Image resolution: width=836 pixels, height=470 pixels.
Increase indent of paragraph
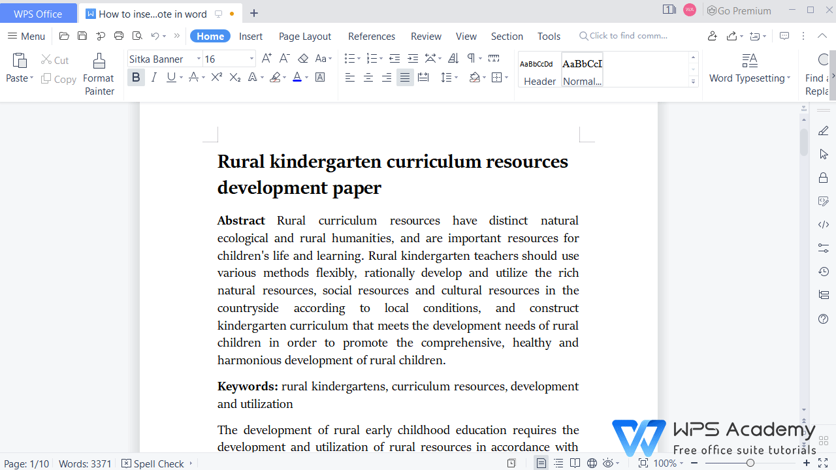coord(413,58)
